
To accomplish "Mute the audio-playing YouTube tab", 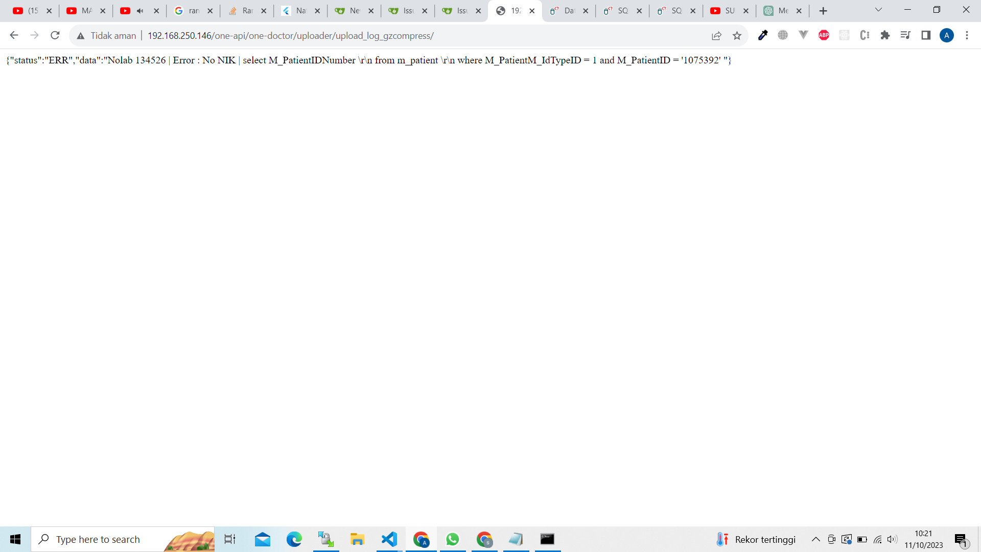I will click(x=140, y=11).
